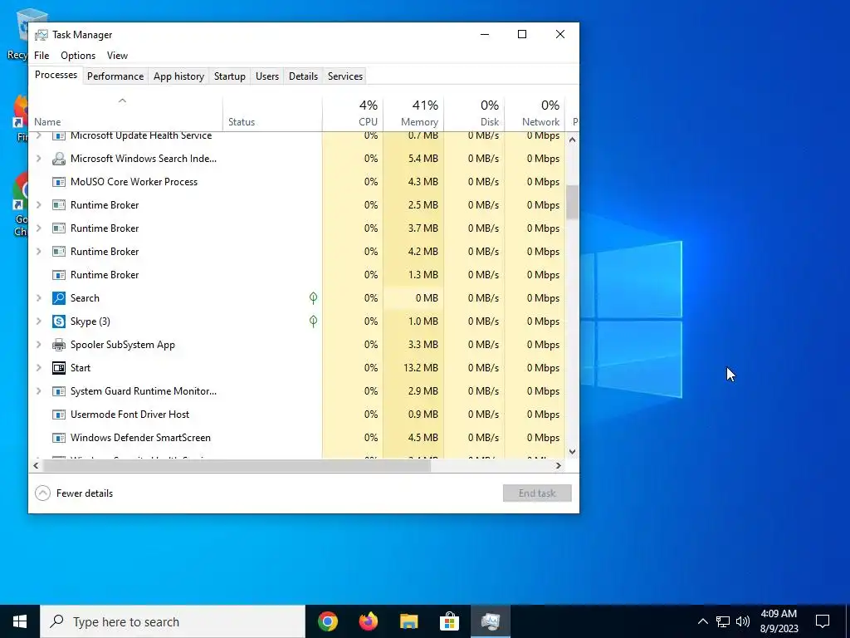Select the Search process magnifier icon
The image size is (850, 638).
point(59,298)
